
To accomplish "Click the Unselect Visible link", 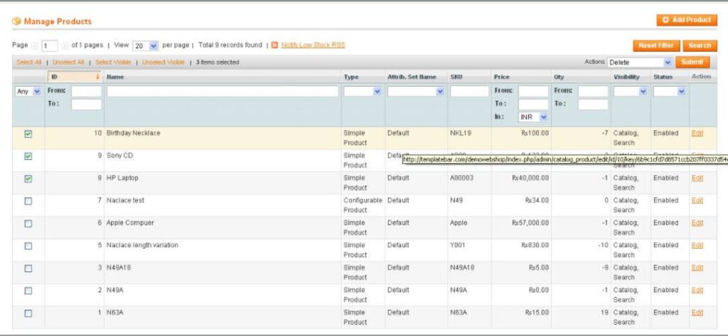I will coord(164,63).
